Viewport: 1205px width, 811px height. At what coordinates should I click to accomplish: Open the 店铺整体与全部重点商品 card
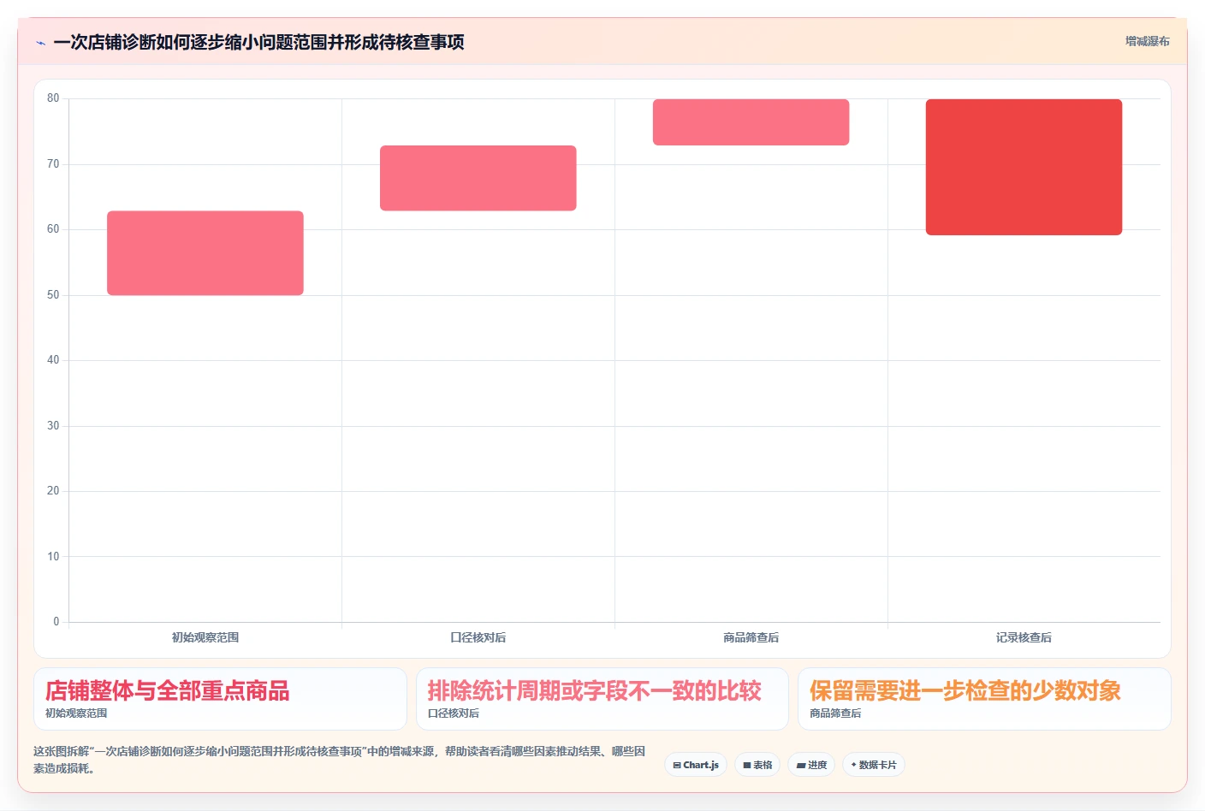click(220, 699)
